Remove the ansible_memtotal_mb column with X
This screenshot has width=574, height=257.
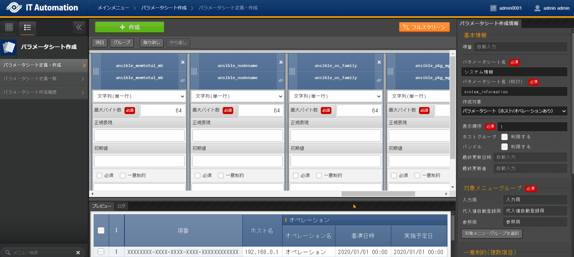[183, 62]
